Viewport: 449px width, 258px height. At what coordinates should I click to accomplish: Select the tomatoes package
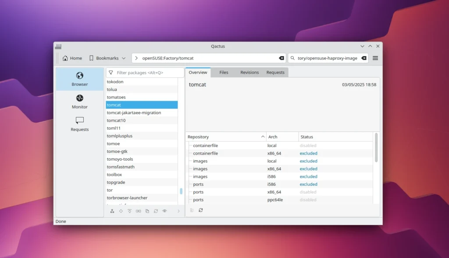pyautogui.click(x=142, y=97)
